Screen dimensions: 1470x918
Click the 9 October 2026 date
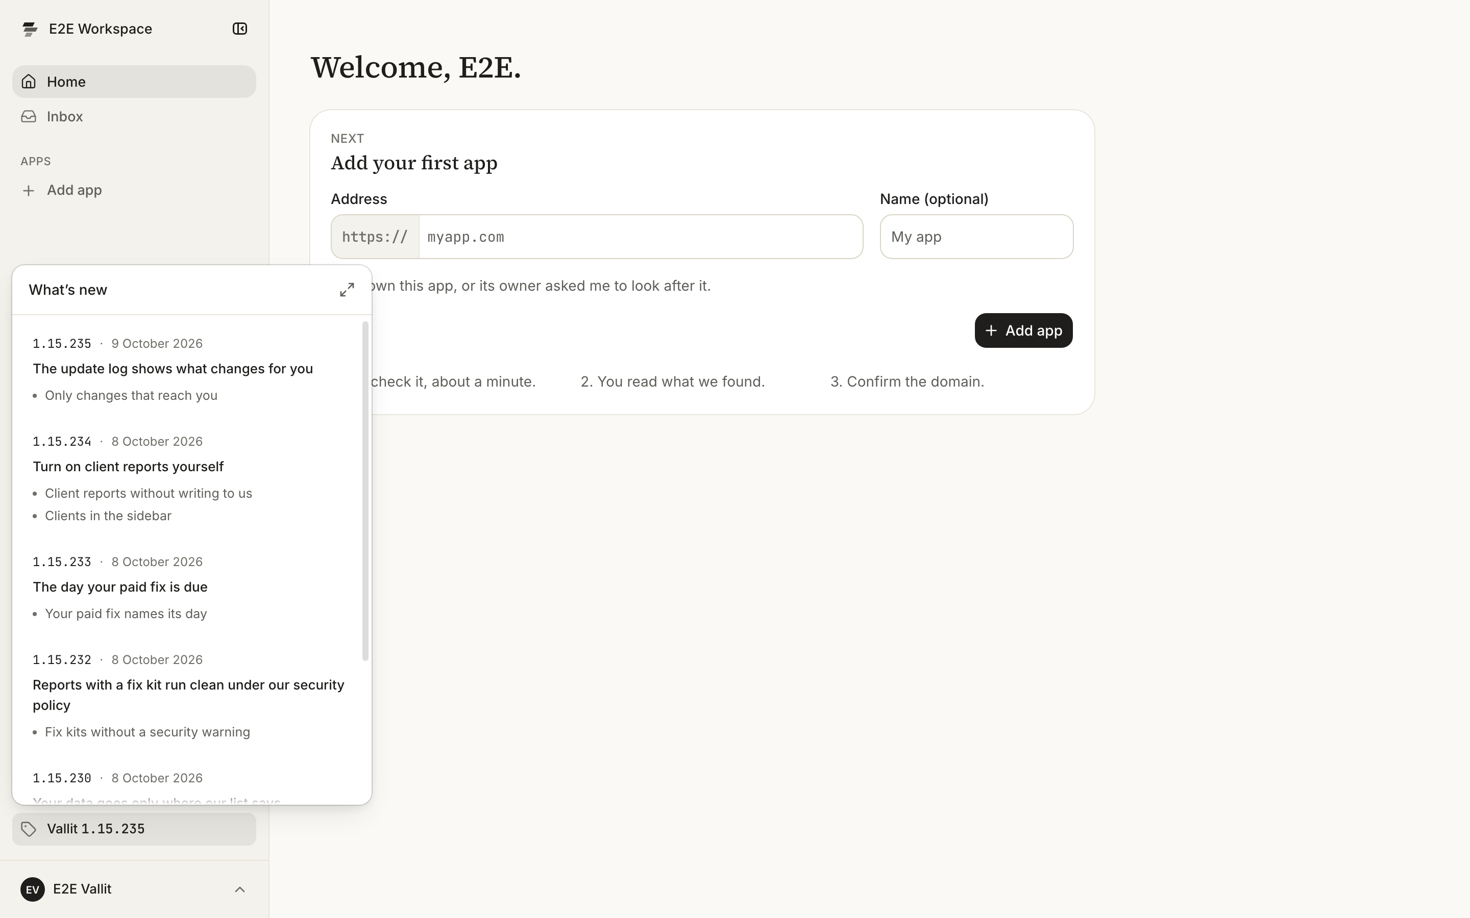pos(157,344)
